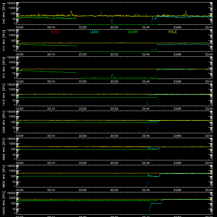Click the 10 y-axis label of the 610 MHz panel
The width and height of the screenshot is (217, 217).
[14, 73]
